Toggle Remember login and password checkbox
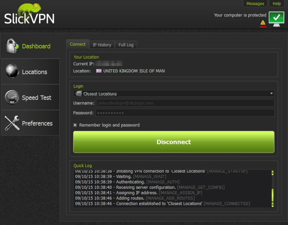Viewport: 288px width, 225px height. point(75,125)
